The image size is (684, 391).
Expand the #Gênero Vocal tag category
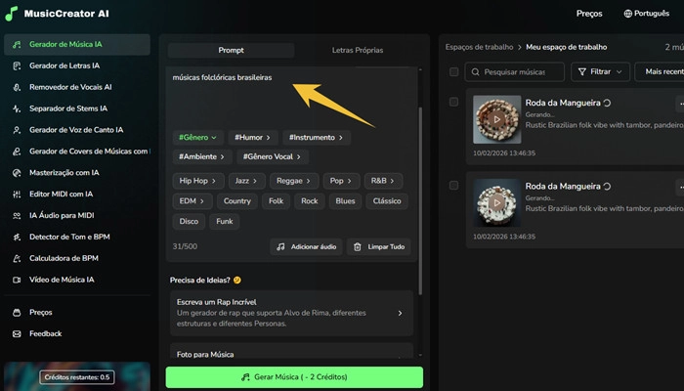[x=273, y=156]
